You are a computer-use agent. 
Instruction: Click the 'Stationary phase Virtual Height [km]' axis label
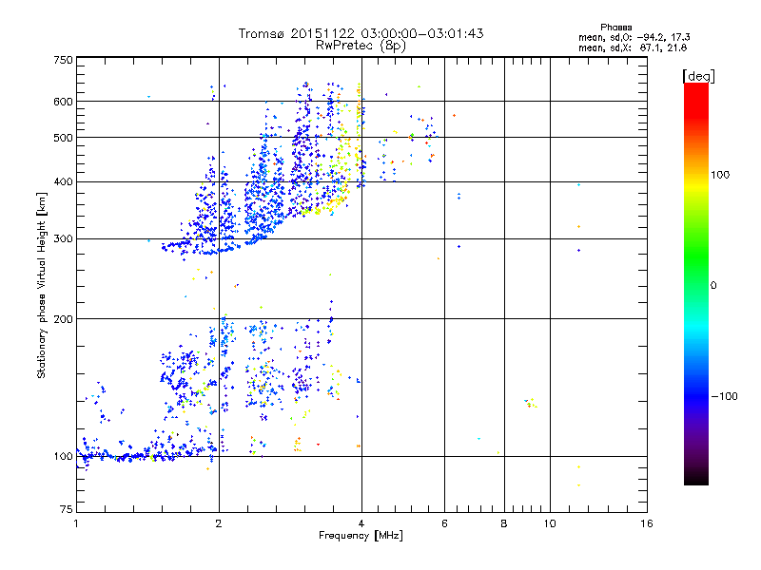(41, 285)
